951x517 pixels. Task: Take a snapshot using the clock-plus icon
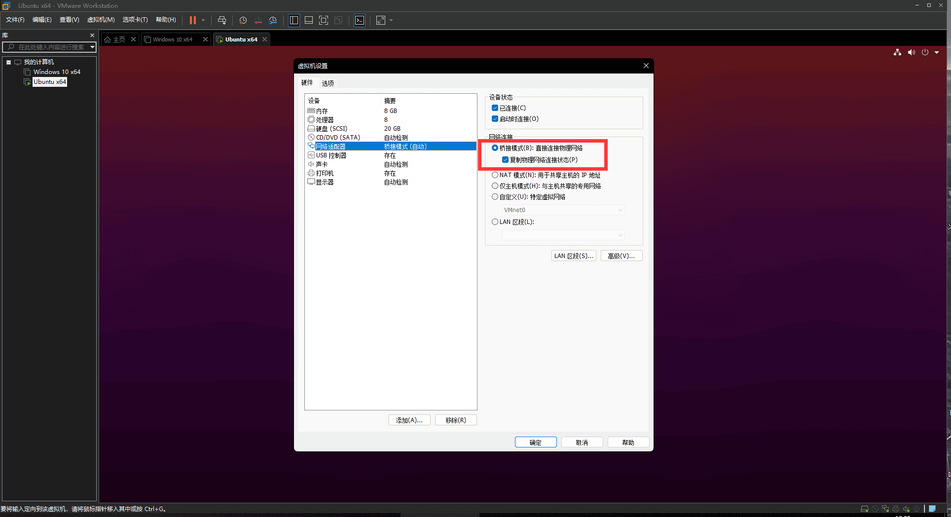243,20
